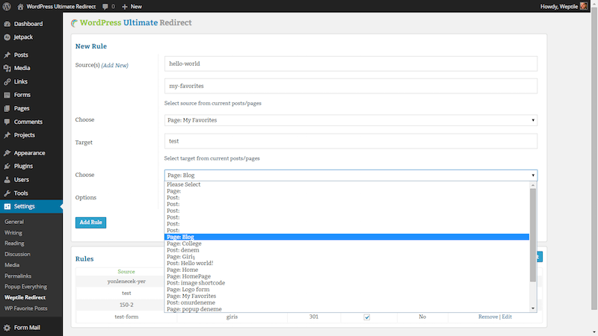The image size is (598, 336).
Task: Go to Weptile Redirect submenu item
Action: (25, 297)
